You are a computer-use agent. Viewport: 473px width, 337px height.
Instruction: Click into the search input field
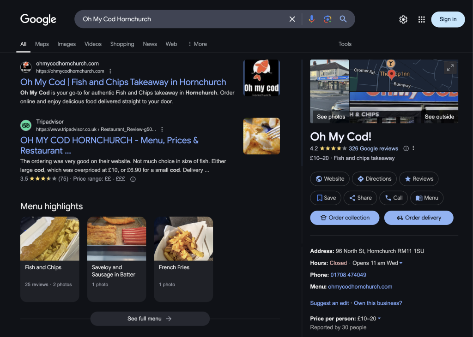click(180, 19)
